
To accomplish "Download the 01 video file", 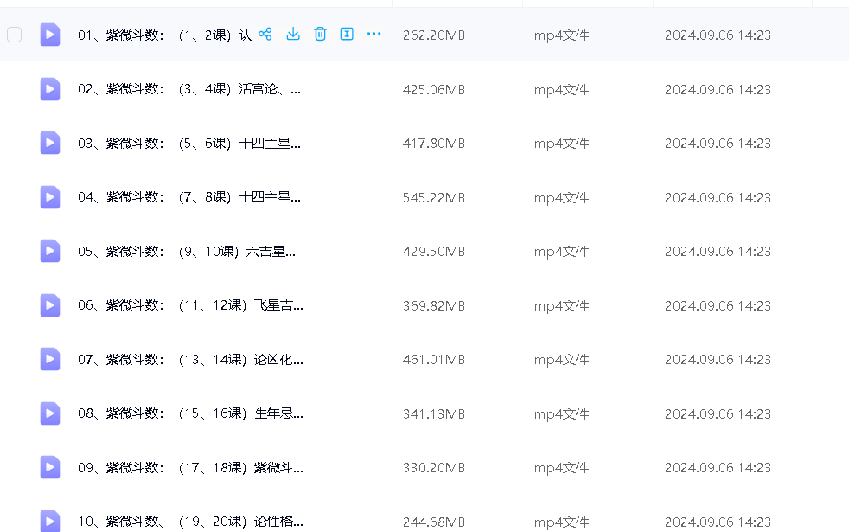I will 293,35.
